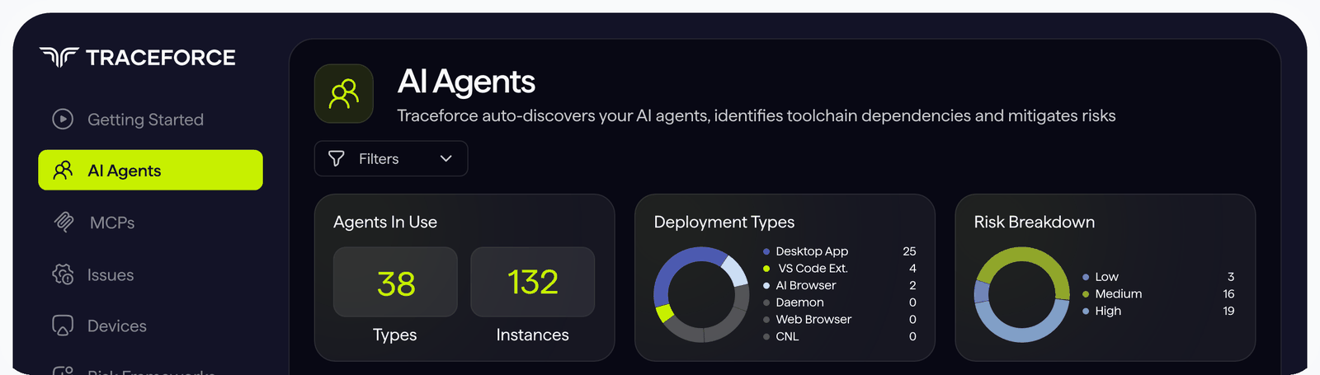Image resolution: width=1320 pixels, height=375 pixels.
Task: Click the 38 Types count tile
Action: click(x=395, y=282)
